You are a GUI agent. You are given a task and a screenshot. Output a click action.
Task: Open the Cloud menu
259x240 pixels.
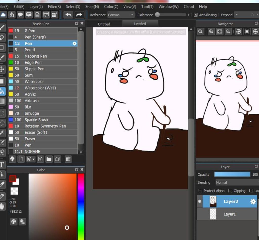pos(189,7)
